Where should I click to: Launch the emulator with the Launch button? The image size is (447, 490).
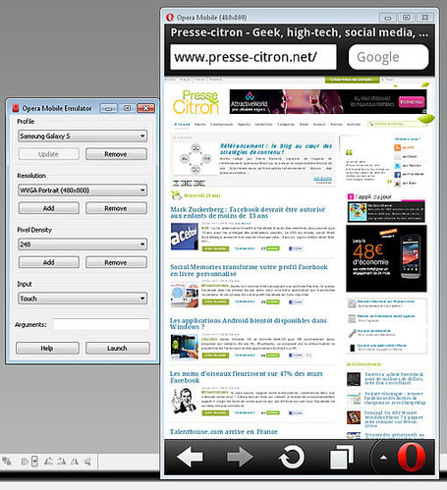click(118, 348)
